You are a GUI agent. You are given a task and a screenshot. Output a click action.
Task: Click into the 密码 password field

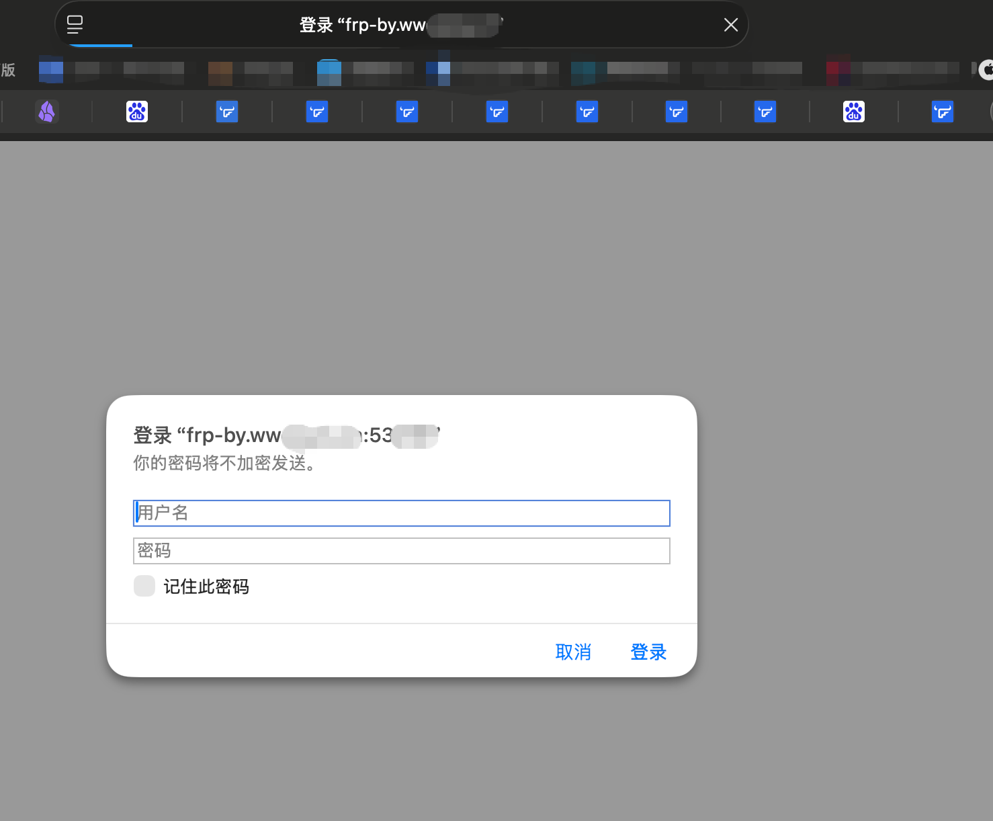coord(402,551)
